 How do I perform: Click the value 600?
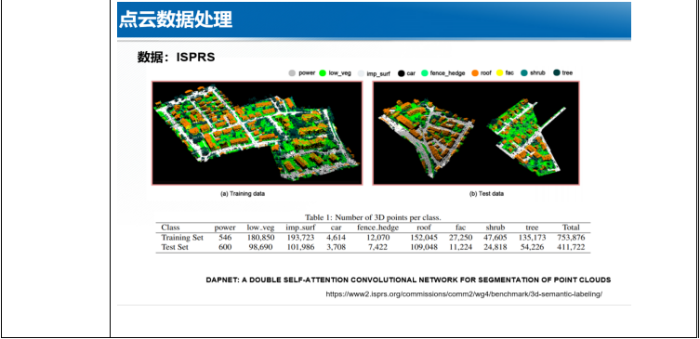coord(225,247)
